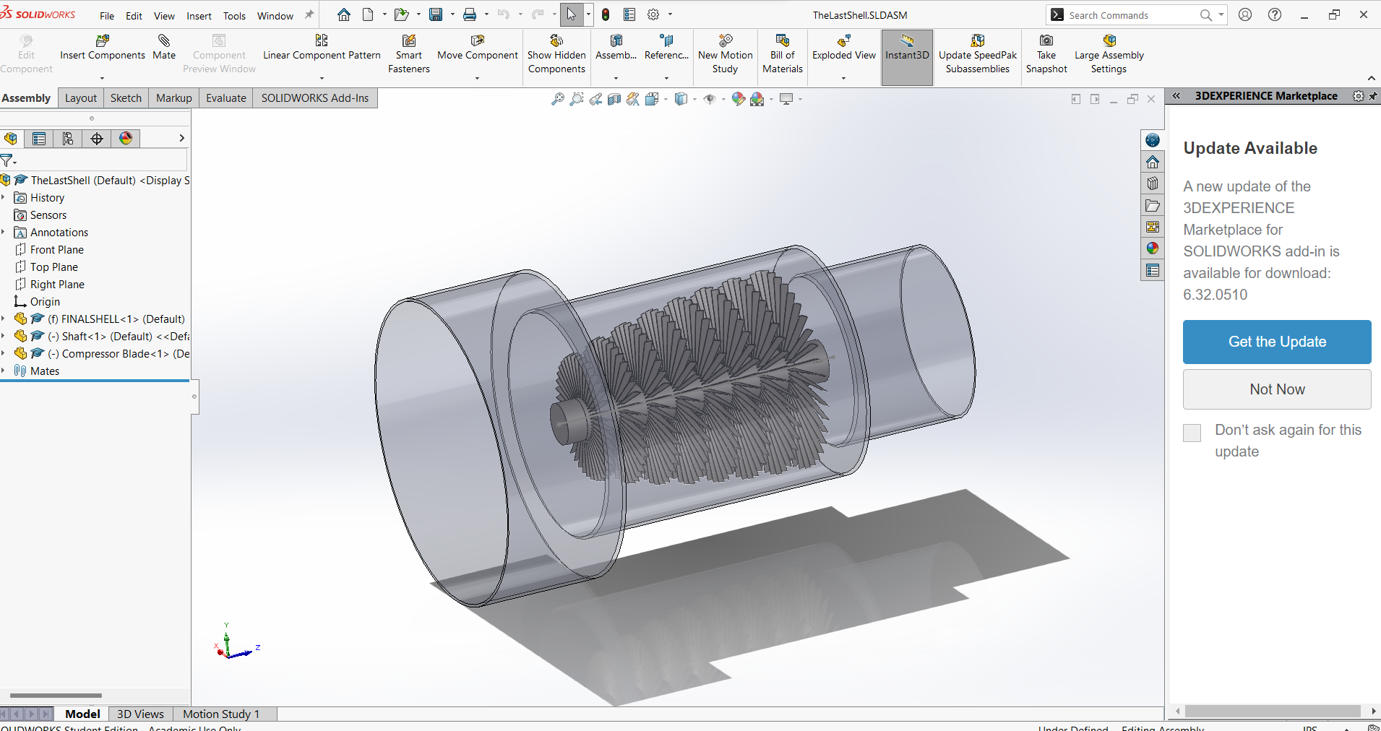Open the Tools menu

tap(234, 15)
